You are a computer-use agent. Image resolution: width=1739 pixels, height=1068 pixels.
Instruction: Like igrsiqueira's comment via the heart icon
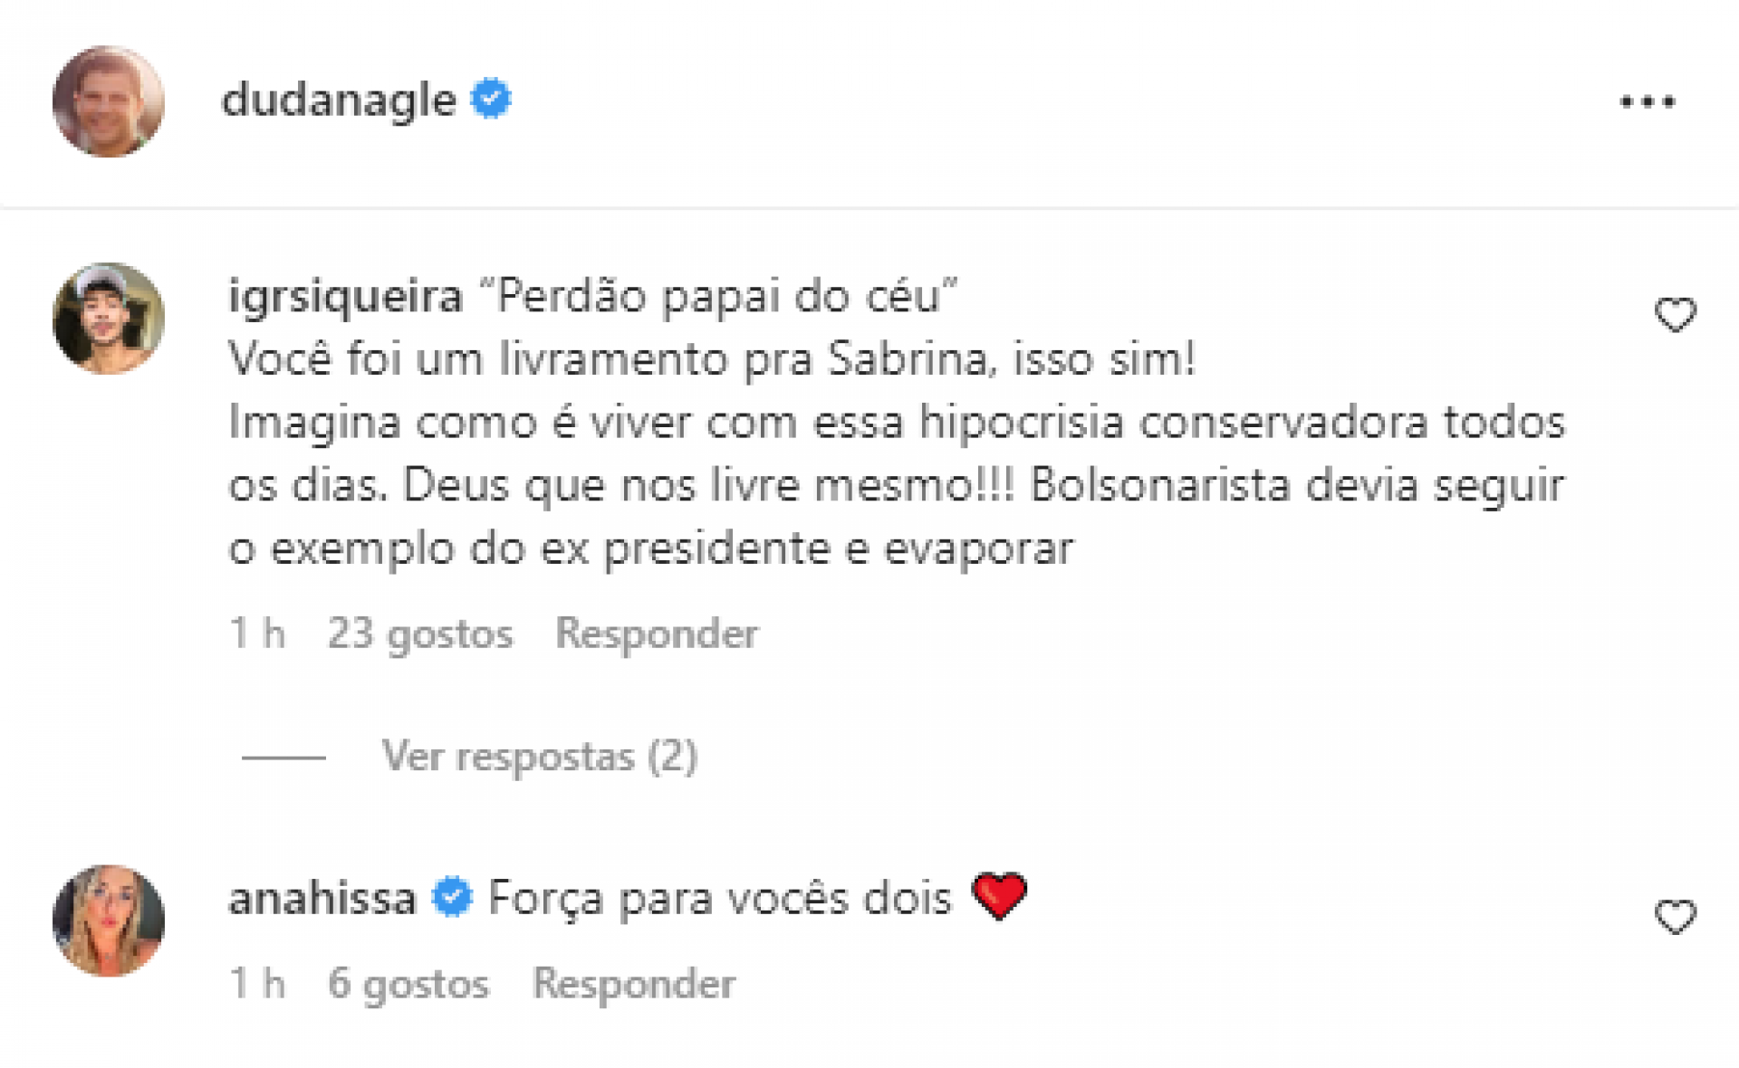point(1675,313)
